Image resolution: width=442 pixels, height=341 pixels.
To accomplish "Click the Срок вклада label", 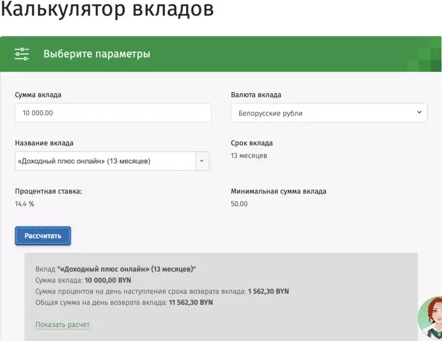I will [x=252, y=143].
